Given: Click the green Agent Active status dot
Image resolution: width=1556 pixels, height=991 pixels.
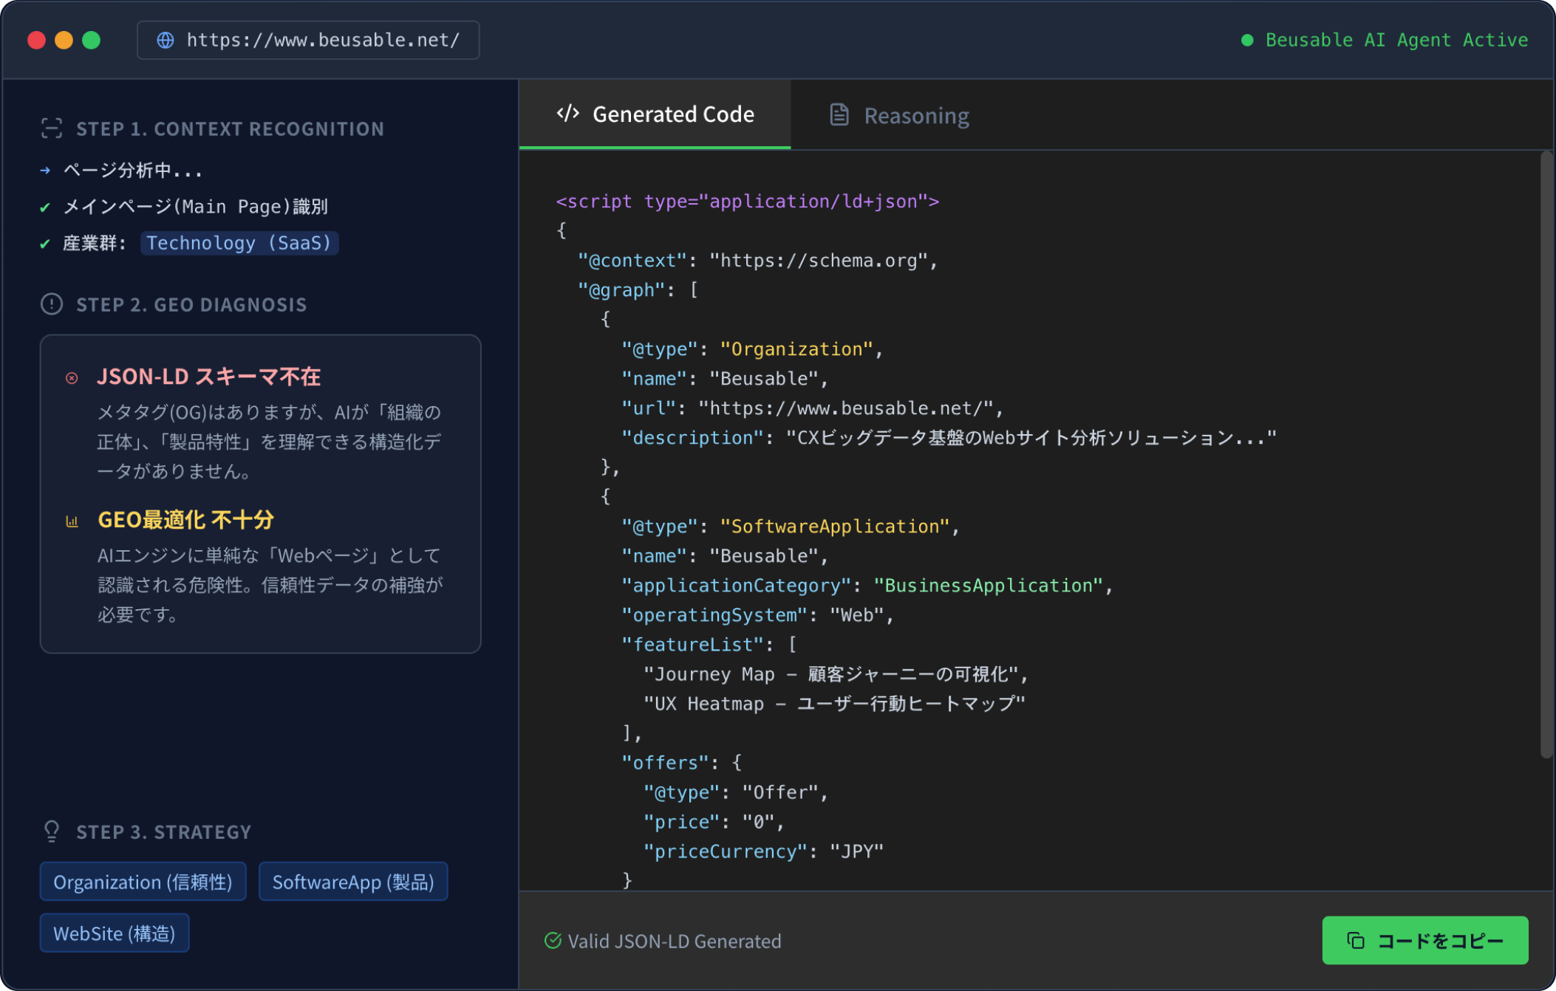Looking at the screenshot, I should [x=1247, y=40].
